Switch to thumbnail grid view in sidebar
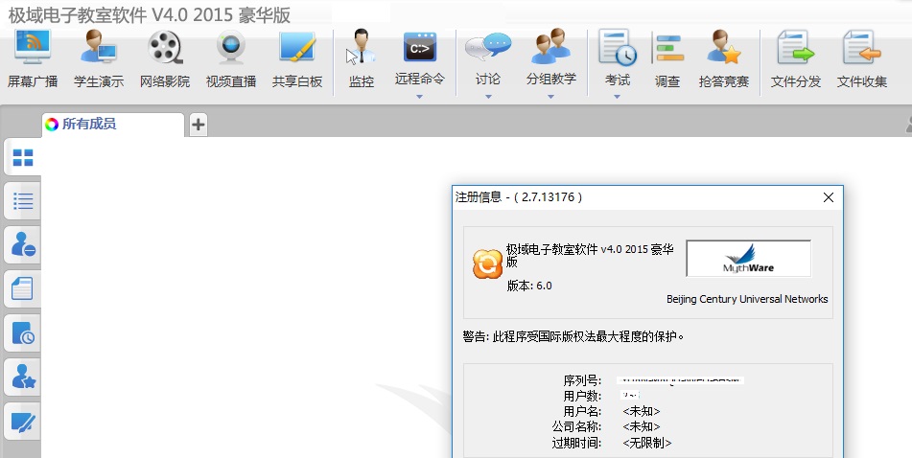This screenshot has height=458, width=912. 22,157
